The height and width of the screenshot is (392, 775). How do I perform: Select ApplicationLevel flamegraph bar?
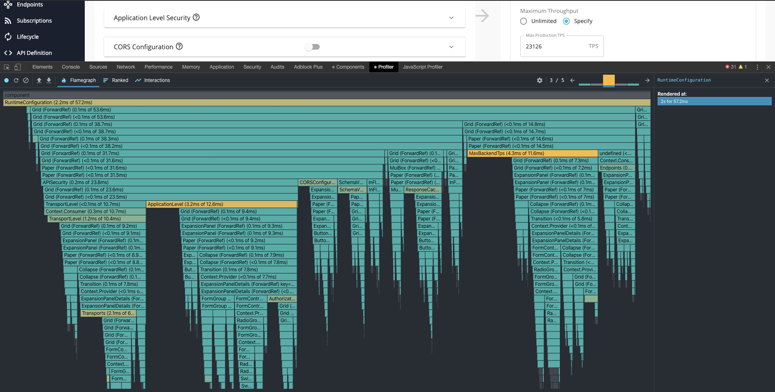[222, 204]
